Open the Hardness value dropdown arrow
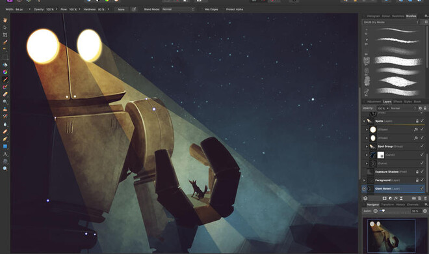Viewport: 429px width, 254px height. (x=109, y=9)
